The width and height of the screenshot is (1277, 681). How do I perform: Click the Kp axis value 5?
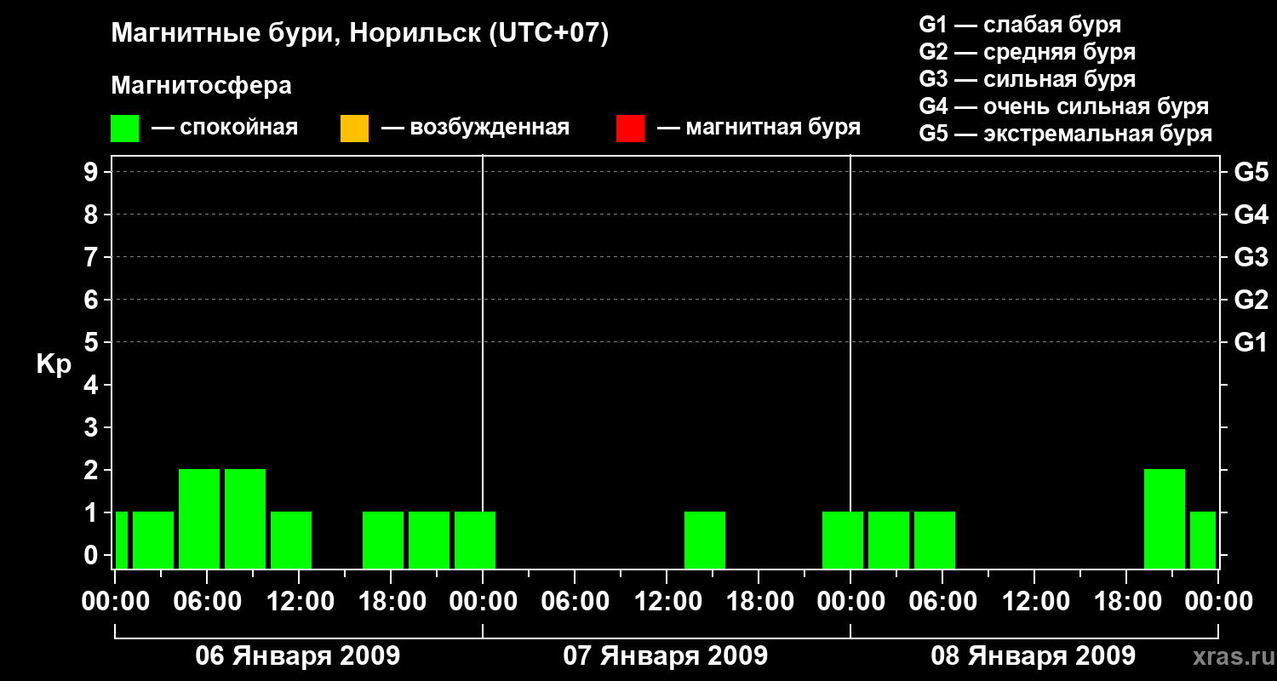[93, 342]
